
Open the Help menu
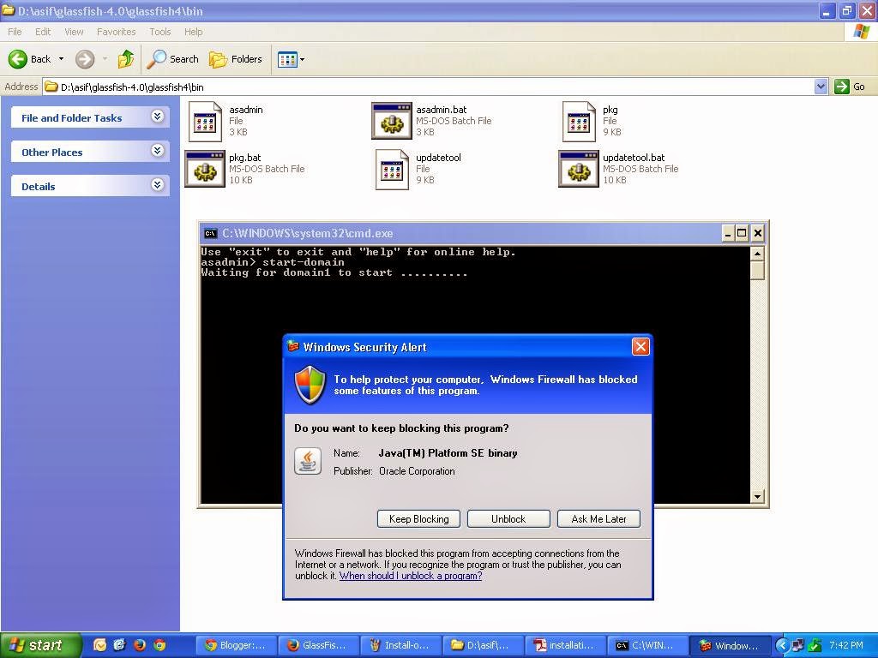(193, 32)
